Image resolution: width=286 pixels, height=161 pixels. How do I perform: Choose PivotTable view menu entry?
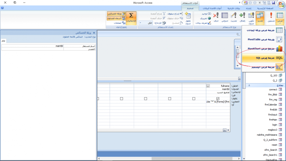pos(263,39)
